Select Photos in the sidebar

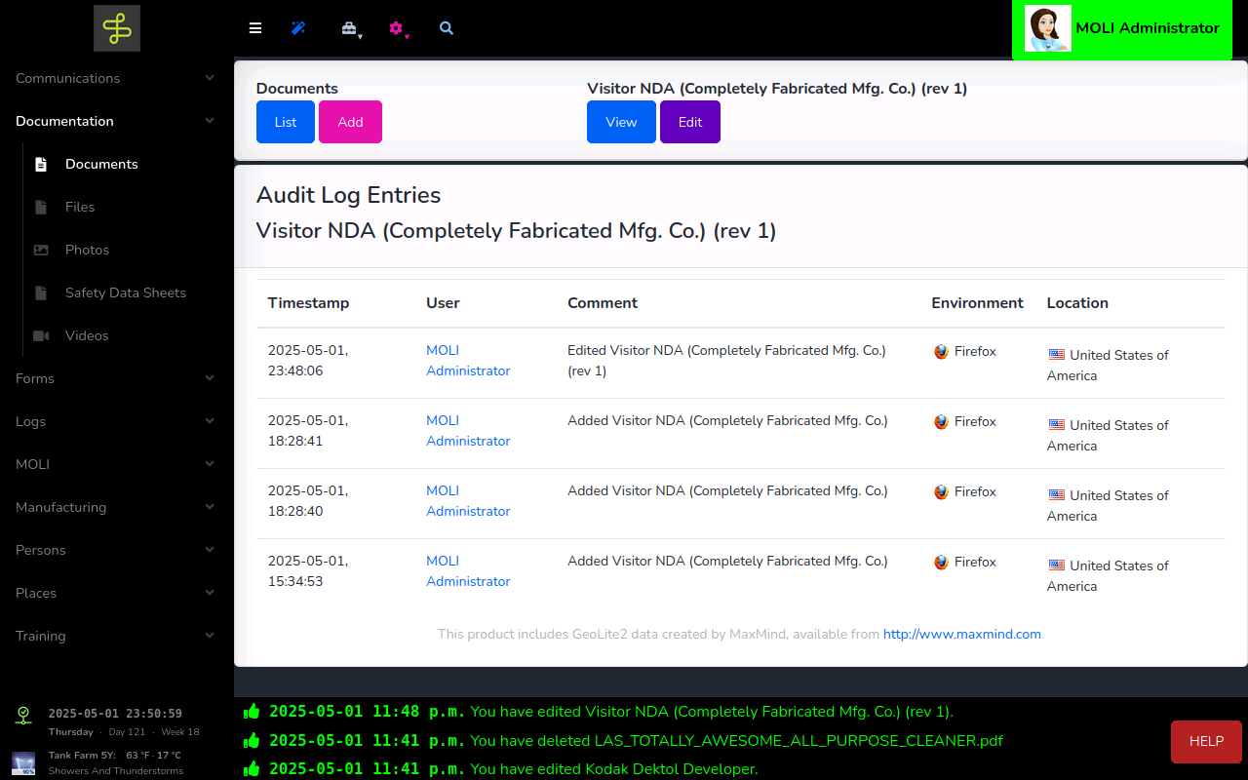pos(87,250)
